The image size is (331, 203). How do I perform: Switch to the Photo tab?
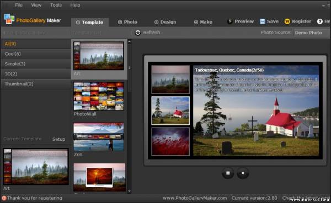click(x=127, y=22)
